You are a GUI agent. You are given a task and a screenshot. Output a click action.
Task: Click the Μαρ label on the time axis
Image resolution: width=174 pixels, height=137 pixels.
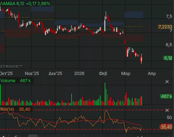(126, 74)
